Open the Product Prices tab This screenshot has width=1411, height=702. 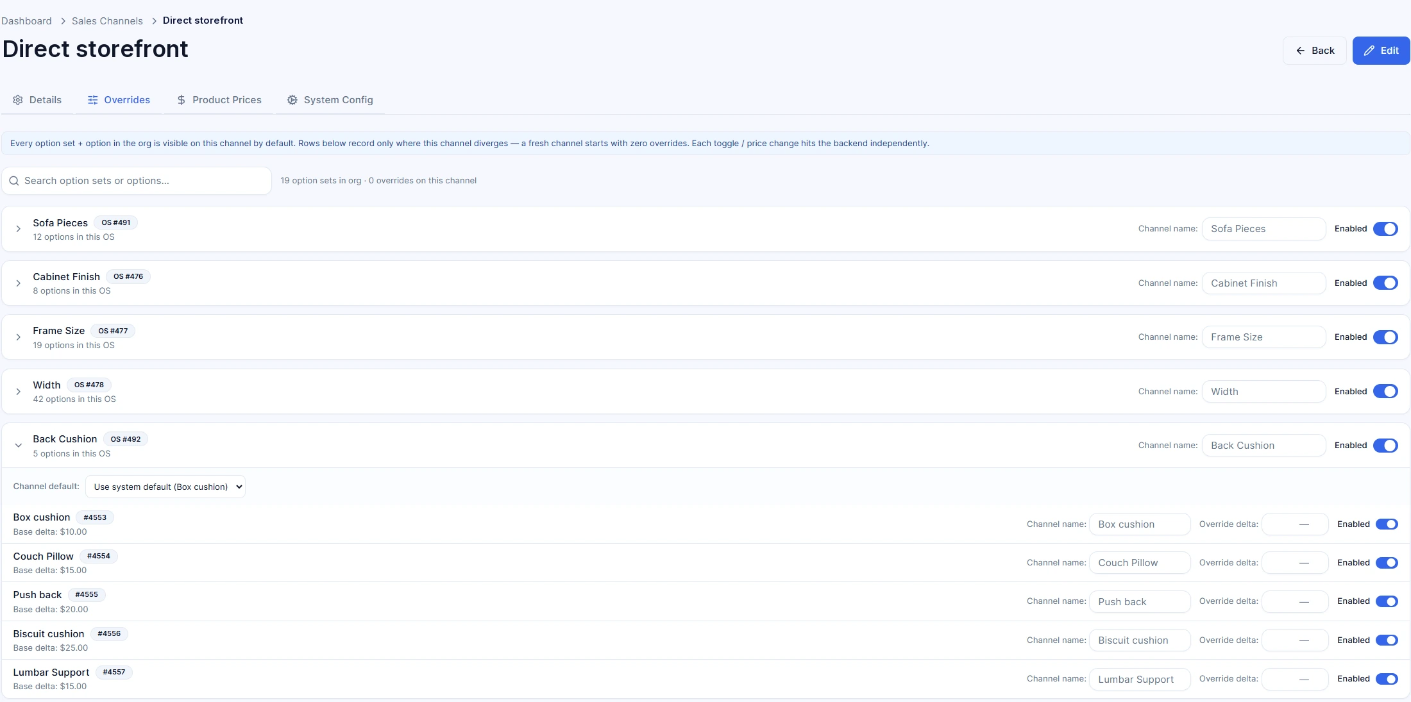pos(219,100)
